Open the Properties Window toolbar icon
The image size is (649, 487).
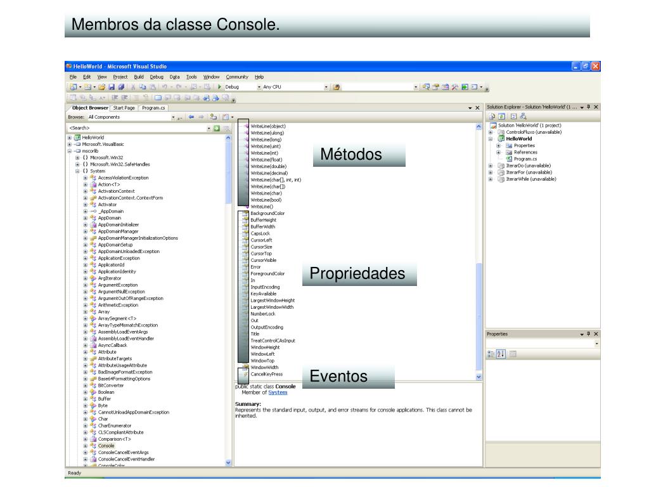pos(435,87)
